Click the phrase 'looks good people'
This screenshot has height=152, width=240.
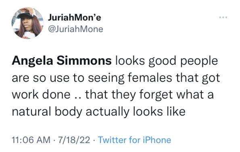(x=167, y=61)
